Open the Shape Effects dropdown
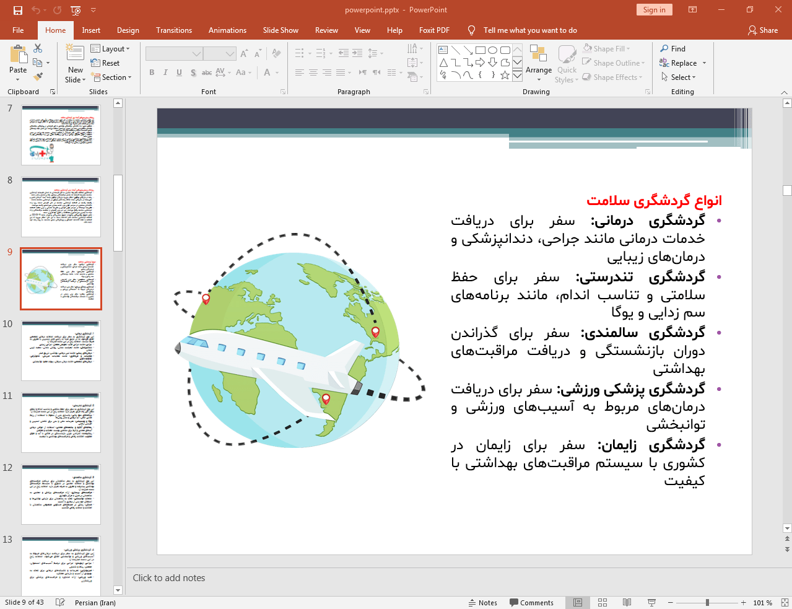The width and height of the screenshot is (792, 609). point(612,77)
